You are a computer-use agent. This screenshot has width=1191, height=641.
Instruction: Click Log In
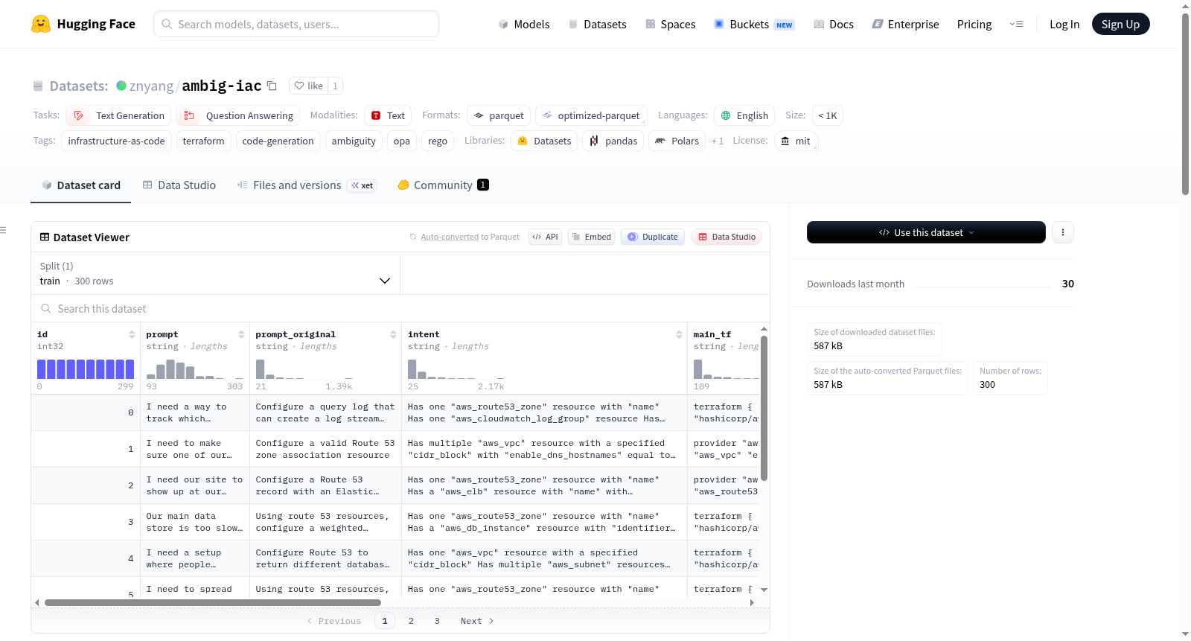1064,24
